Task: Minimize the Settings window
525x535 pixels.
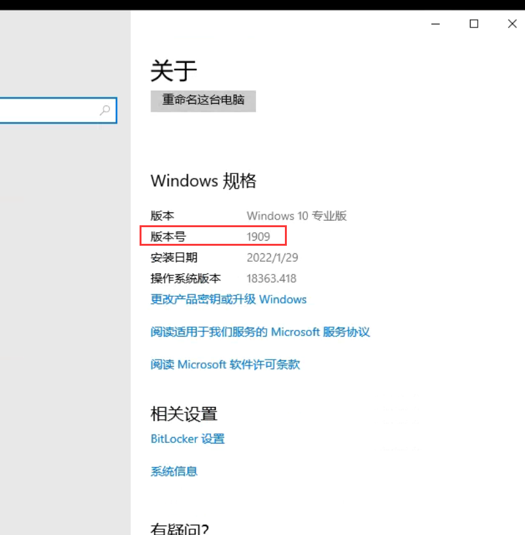Action: pos(435,24)
